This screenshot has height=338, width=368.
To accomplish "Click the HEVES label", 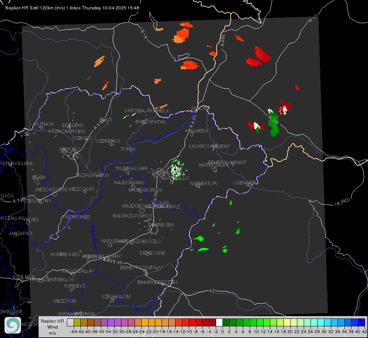I will 31,220.
